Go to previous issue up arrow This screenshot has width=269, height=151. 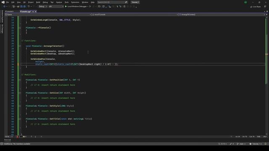(31, 137)
